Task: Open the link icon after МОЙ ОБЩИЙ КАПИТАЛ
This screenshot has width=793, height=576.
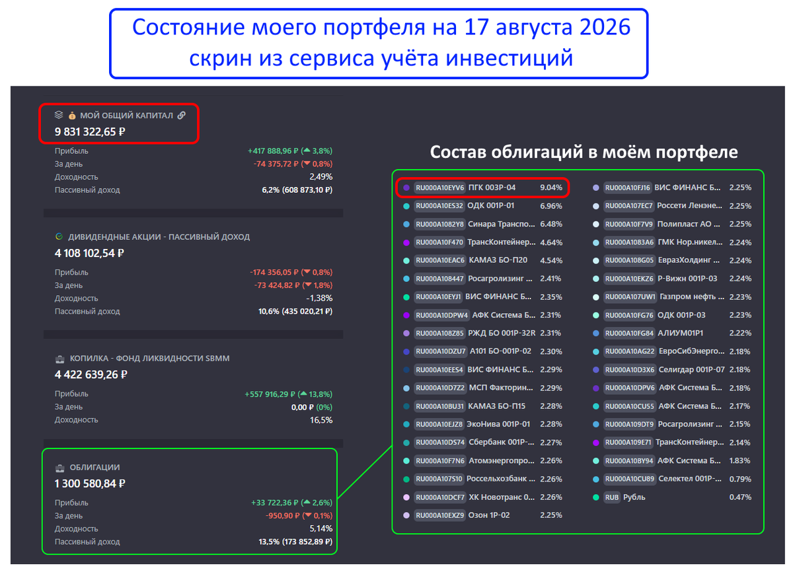Action: click(x=182, y=116)
